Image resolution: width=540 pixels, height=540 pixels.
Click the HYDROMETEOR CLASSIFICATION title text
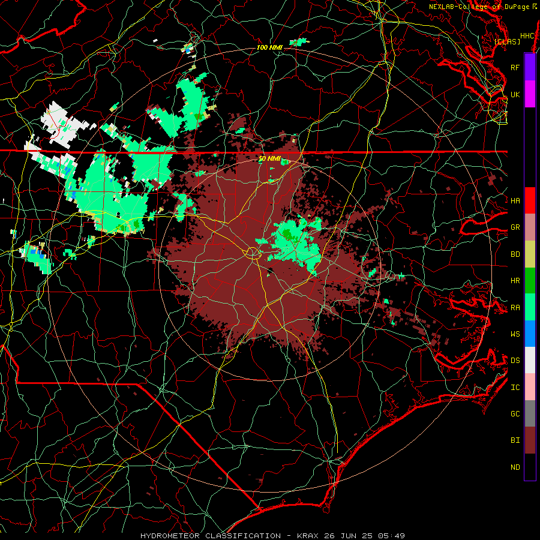pos(211,536)
